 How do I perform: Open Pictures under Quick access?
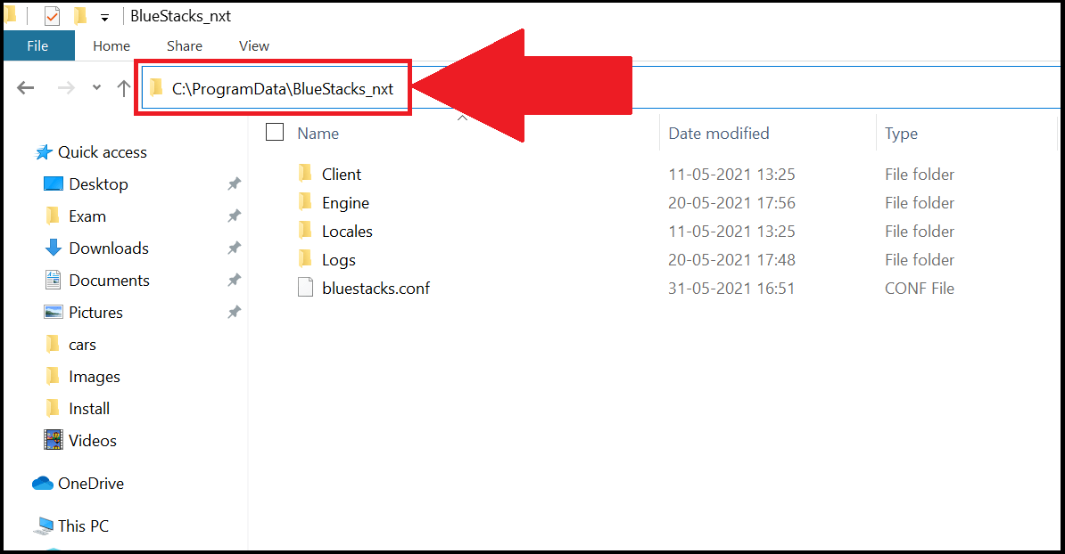point(97,312)
